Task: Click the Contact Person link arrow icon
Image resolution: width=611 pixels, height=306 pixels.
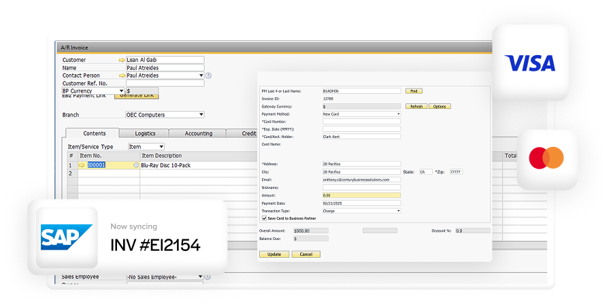Action: [x=122, y=75]
